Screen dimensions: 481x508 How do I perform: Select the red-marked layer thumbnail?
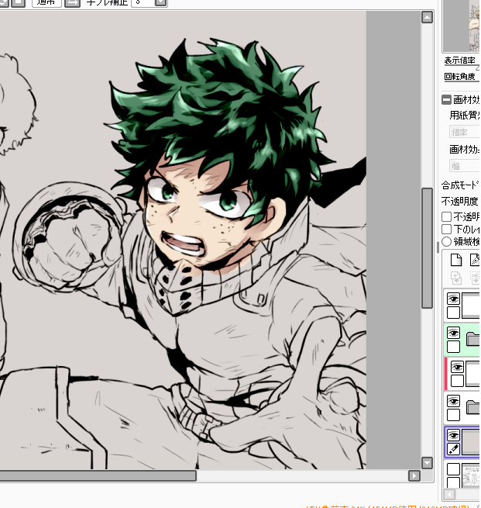click(x=473, y=374)
